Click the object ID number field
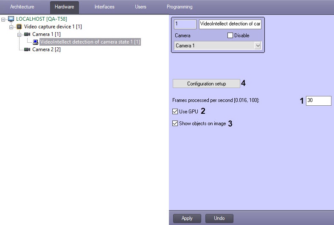The height and width of the screenshot is (225, 334). pos(185,24)
